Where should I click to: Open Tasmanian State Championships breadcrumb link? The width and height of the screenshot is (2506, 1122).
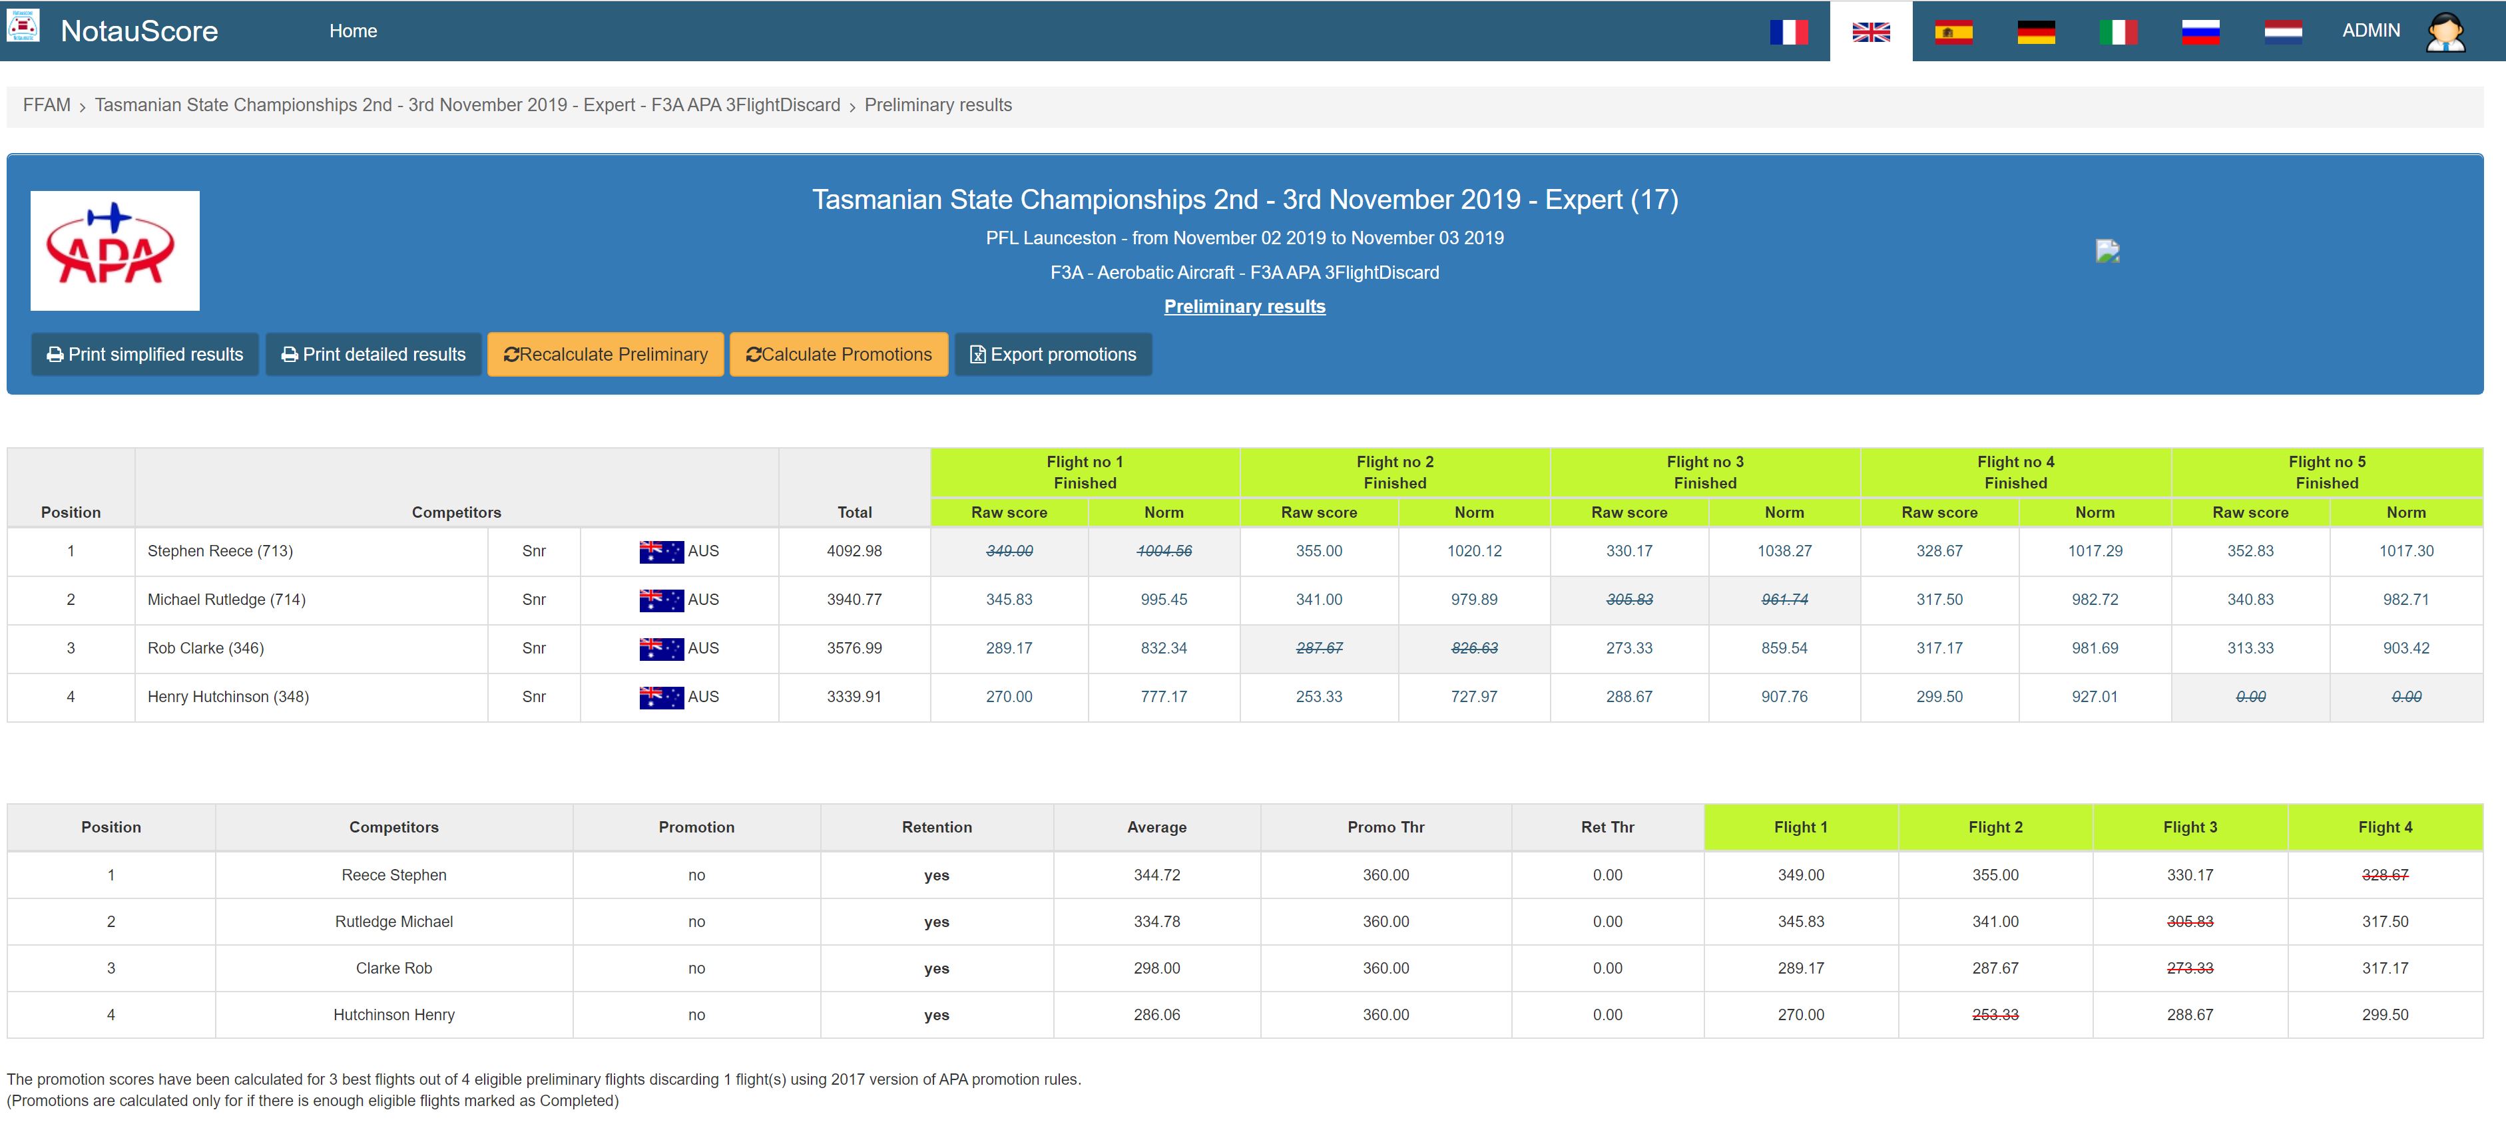(x=467, y=105)
